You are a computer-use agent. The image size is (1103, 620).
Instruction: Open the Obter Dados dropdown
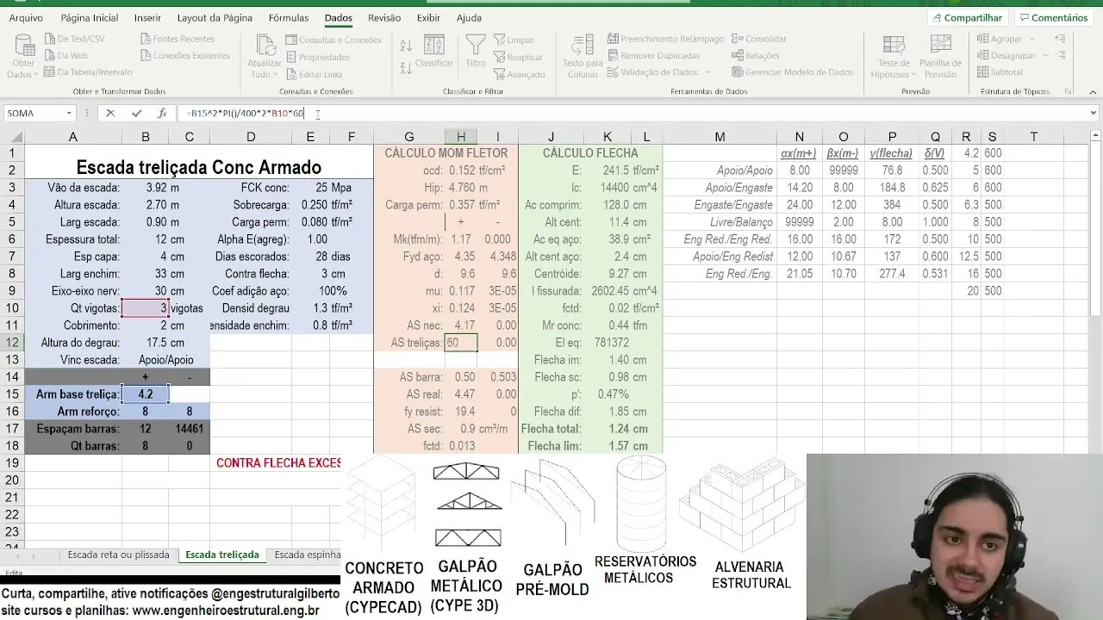coord(23,57)
